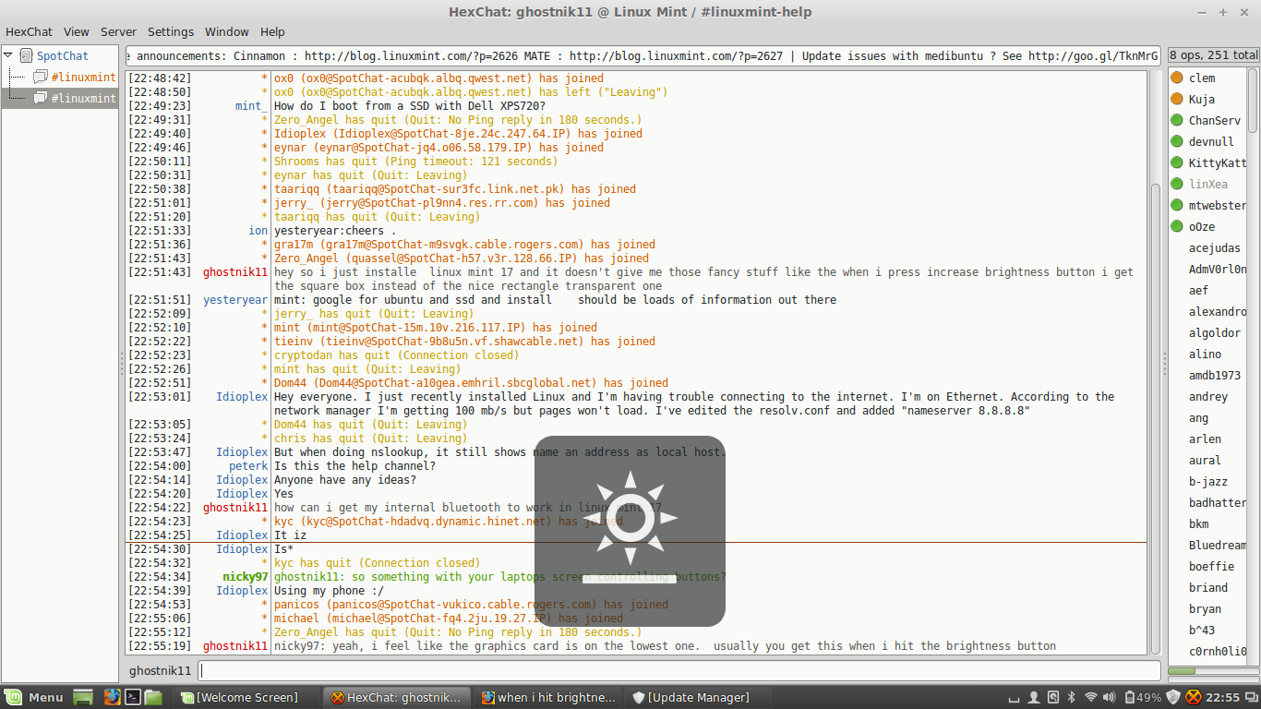Launch Terminal from the panel
The height and width of the screenshot is (709, 1261).
pos(133,697)
